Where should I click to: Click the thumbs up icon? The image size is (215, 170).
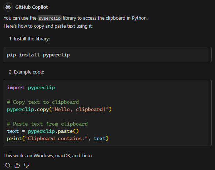point(17,165)
